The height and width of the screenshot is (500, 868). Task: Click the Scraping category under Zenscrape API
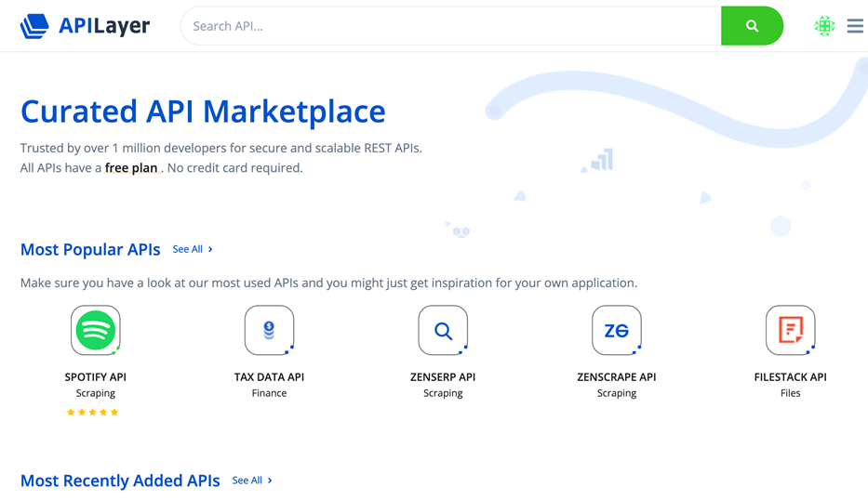coord(617,393)
